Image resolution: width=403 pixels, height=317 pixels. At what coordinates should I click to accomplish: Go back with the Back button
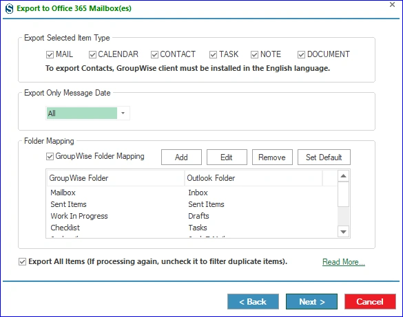[x=253, y=302]
